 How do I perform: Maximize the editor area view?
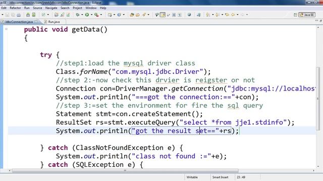(321, 21)
